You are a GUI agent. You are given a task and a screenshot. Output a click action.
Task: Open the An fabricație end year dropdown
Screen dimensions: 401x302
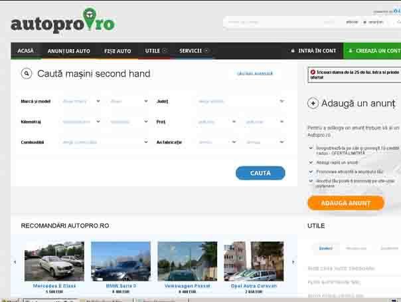(265, 142)
